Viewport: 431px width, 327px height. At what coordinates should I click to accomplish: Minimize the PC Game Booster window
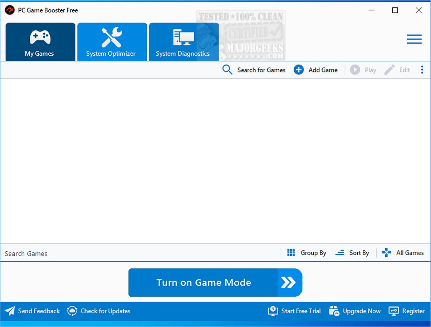[371, 10]
